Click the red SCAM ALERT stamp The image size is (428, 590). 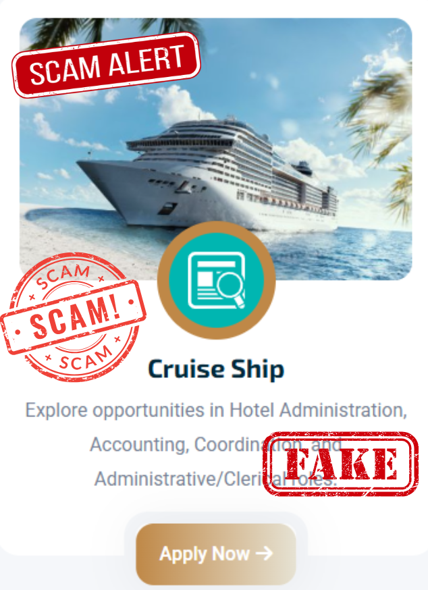tap(106, 64)
